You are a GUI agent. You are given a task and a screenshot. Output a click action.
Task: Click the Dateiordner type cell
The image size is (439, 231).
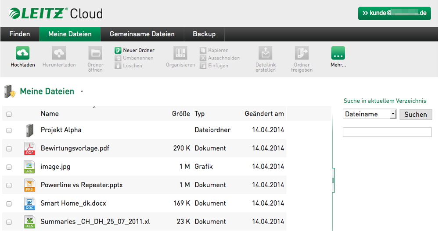click(212, 130)
